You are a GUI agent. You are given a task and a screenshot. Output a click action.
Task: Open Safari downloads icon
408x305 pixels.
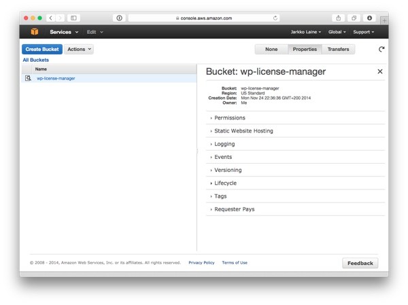pos(369,18)
